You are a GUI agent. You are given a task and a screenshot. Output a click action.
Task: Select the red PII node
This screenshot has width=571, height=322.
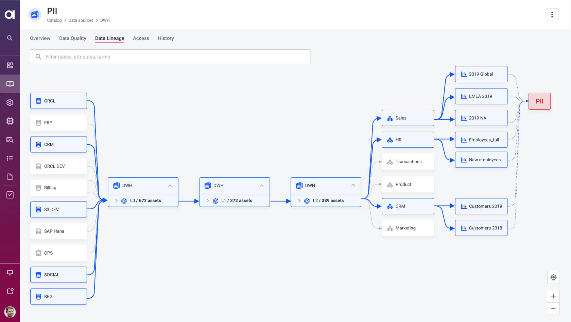coord(539,101)
